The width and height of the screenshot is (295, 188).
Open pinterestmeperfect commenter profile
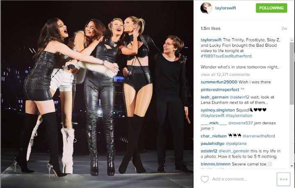(220, 89)
